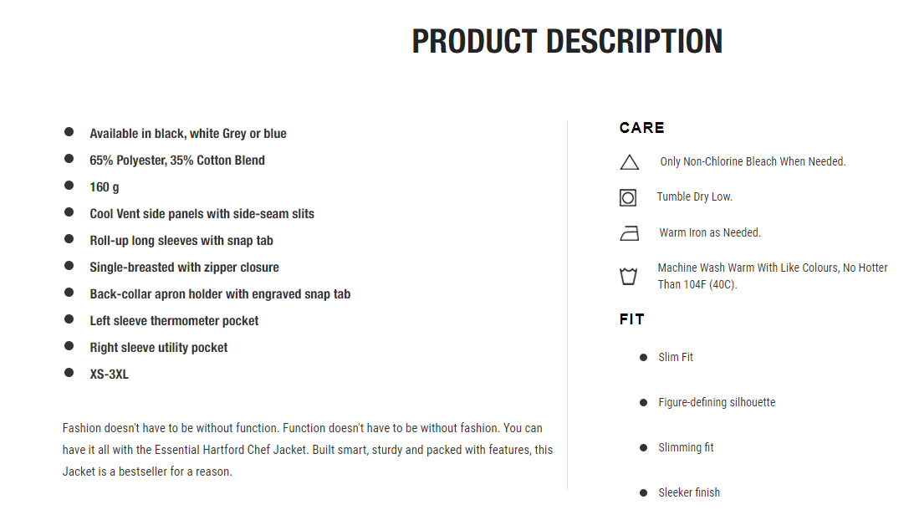Click the Essential Hartford Chef Jacket paragraph
This screenshot has width=914, height=520.
click(x=308, y=450)
